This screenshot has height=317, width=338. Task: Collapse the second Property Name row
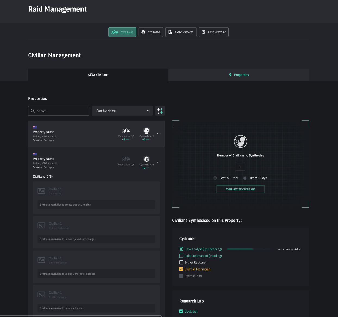tap(158, 162)
